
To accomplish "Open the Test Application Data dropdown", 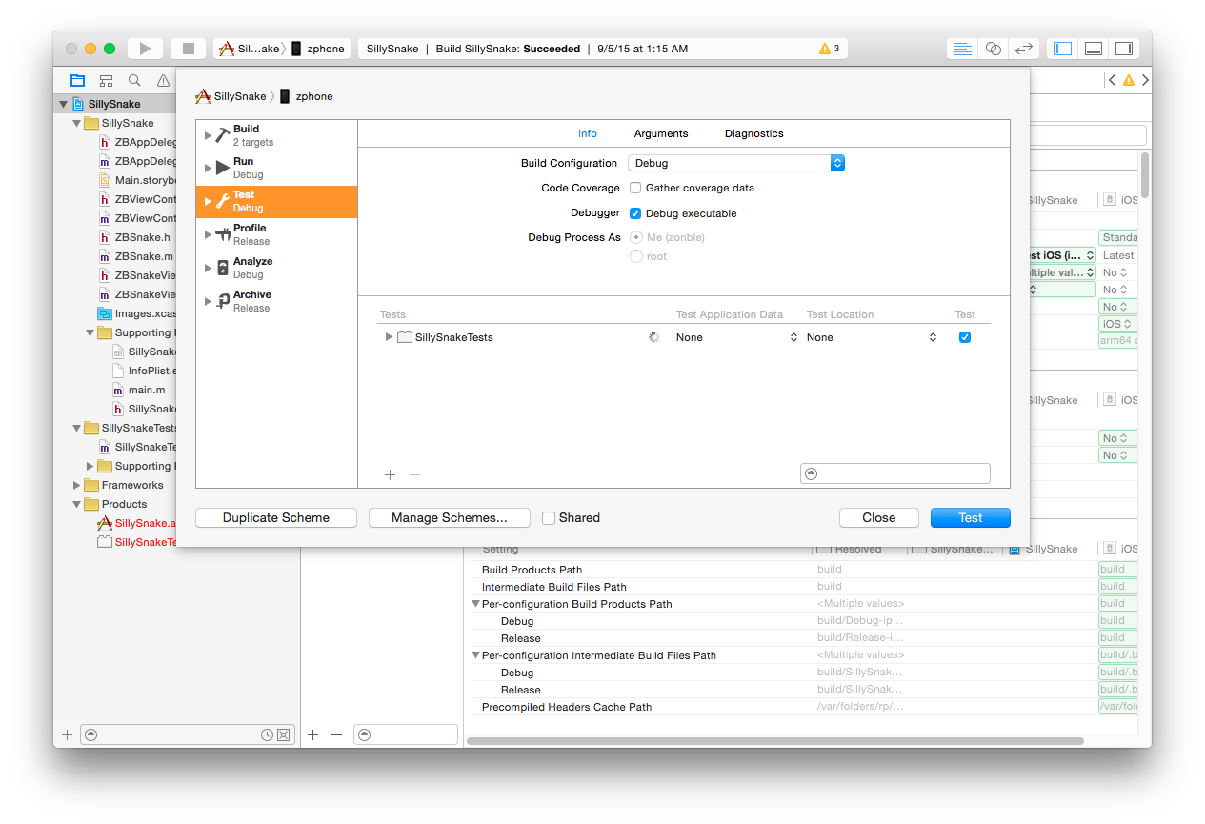I will 736,337.
